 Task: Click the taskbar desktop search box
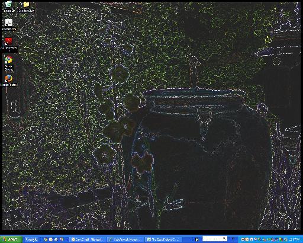click(x=215, y=239)
